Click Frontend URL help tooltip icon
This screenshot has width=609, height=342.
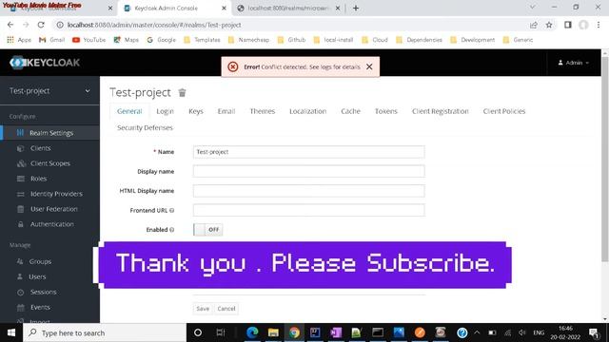(171, 210)
